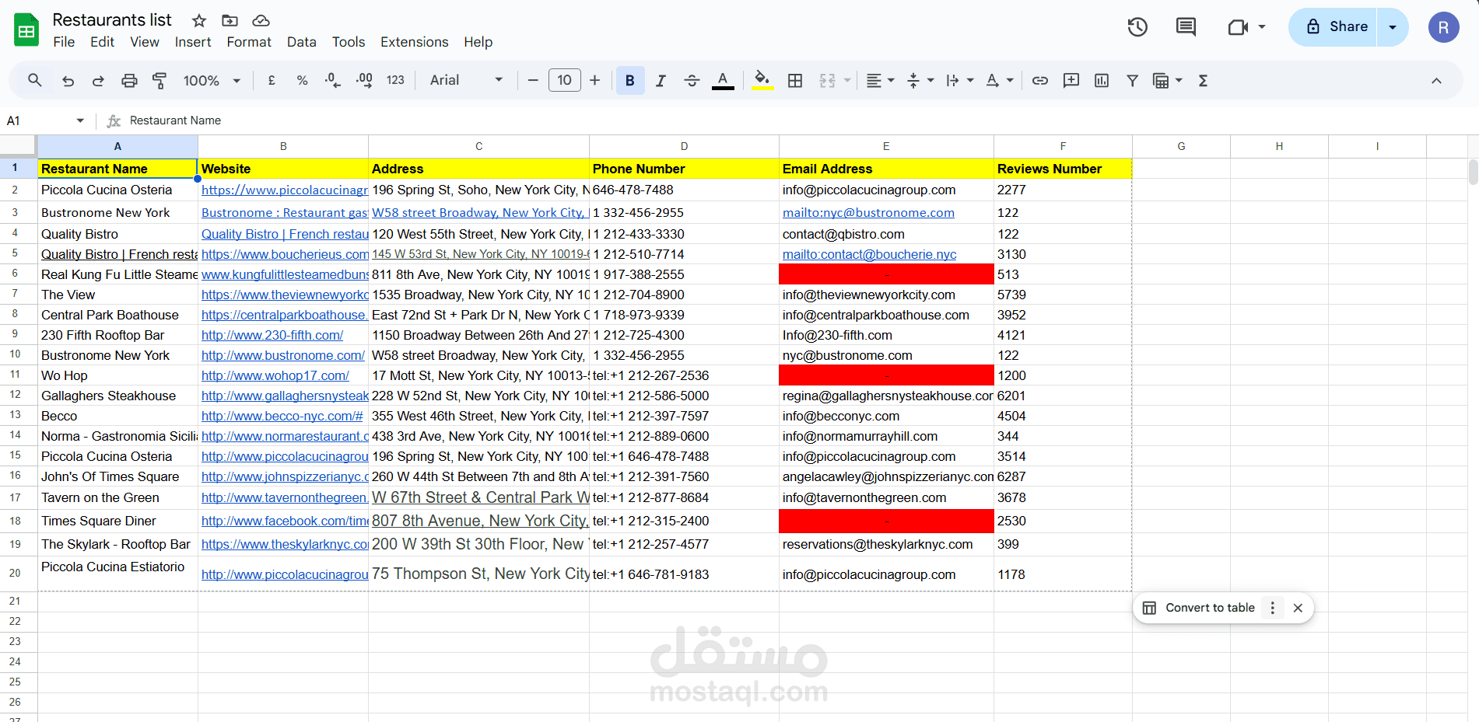Decrease decimal places
Image resolution: width=1479 pixels, height=722 pixels.
pos(332,80)
